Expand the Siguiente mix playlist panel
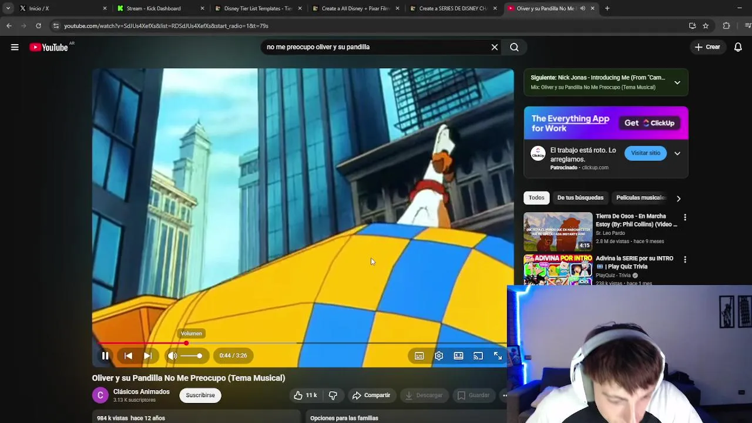This screenshot has height=423, width=752. 677,82
